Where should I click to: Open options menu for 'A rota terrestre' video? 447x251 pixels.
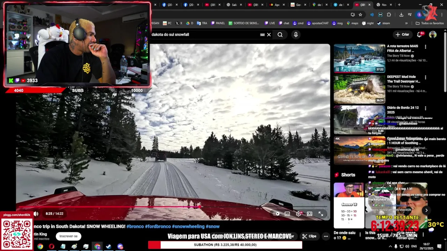pos(425,47)
